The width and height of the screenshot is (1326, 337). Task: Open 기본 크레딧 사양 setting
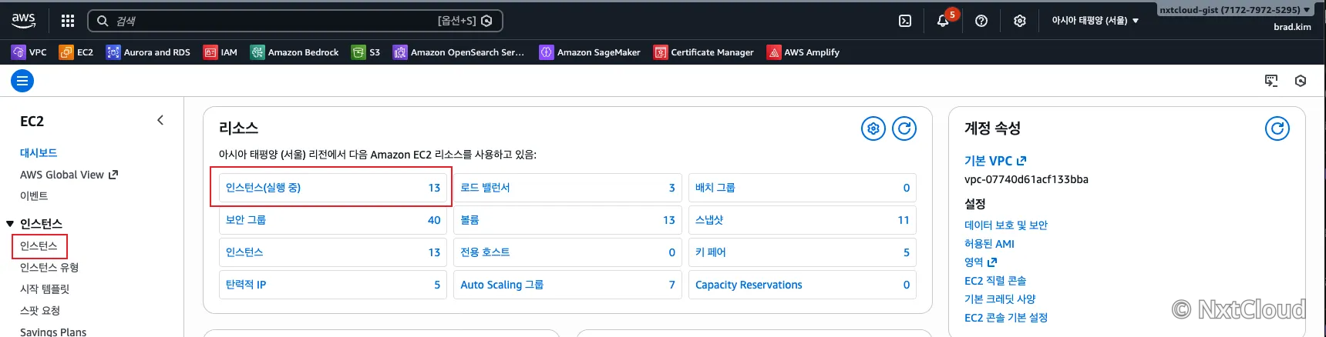1000,299
